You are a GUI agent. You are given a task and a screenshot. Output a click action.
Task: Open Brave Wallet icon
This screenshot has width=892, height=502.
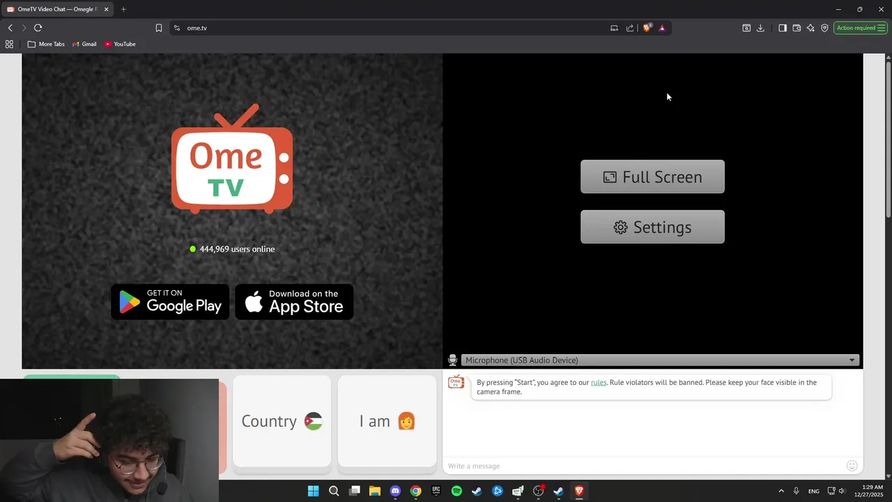pyautogui.click(x=797, y=28)
